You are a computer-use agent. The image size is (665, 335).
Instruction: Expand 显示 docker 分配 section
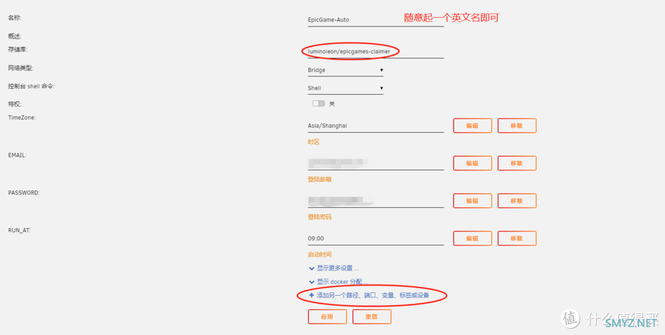(339, 282)
